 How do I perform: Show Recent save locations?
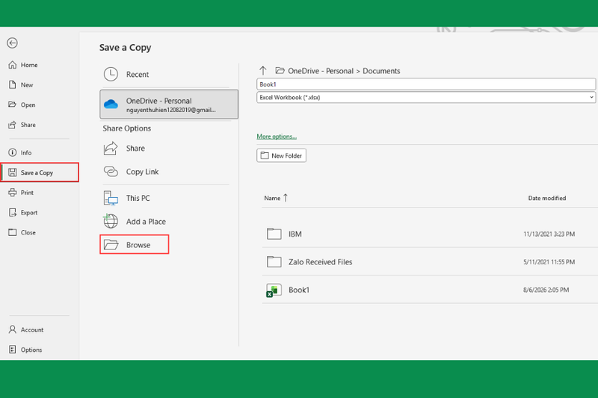(164, 74)
